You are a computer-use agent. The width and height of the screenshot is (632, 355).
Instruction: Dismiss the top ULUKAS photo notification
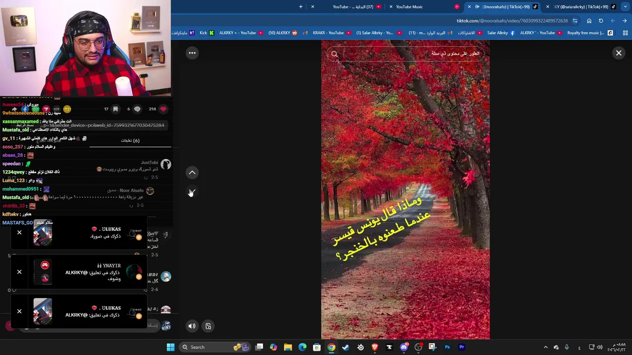click(x=19, y=232)
